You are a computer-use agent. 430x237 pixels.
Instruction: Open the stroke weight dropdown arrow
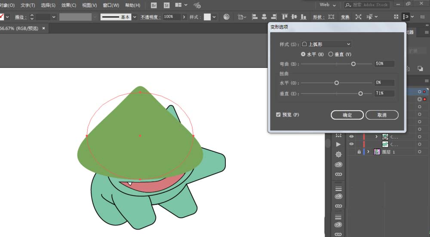point(54,17)
